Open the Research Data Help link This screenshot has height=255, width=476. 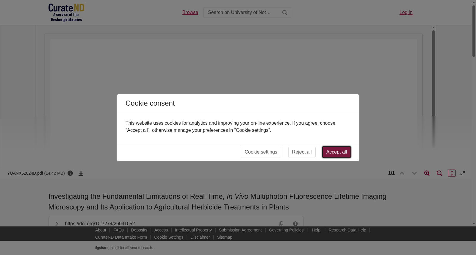tap(347, 230)
